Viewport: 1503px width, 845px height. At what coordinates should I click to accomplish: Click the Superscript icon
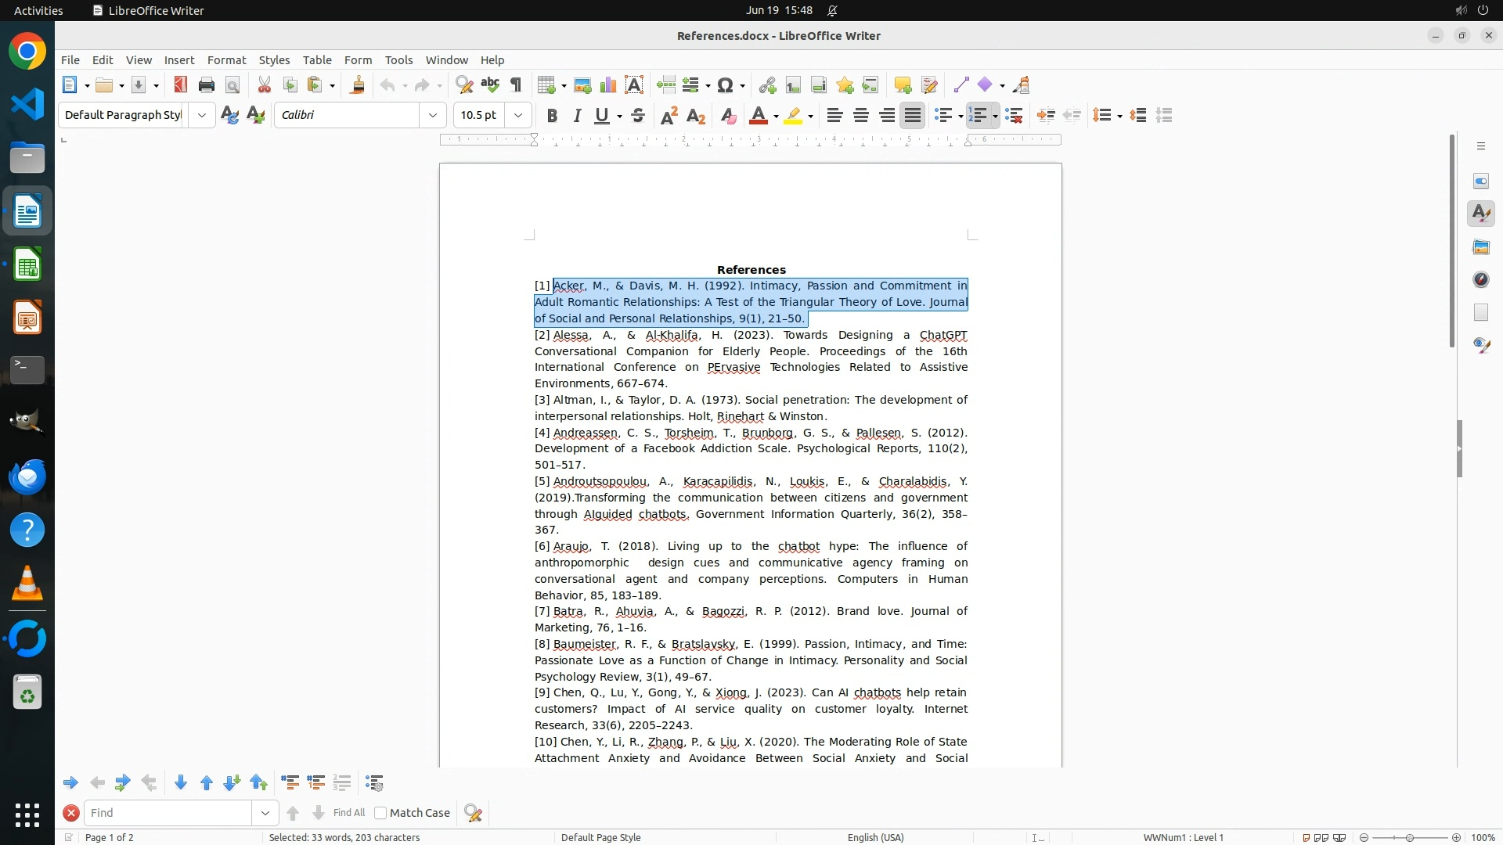pos(669,116)
